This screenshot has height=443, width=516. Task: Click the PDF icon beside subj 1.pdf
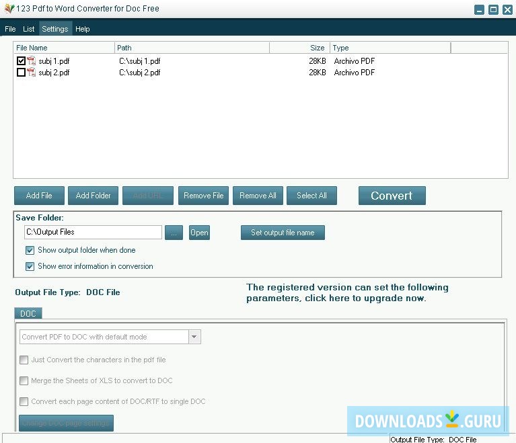click(x=31, y=61)
